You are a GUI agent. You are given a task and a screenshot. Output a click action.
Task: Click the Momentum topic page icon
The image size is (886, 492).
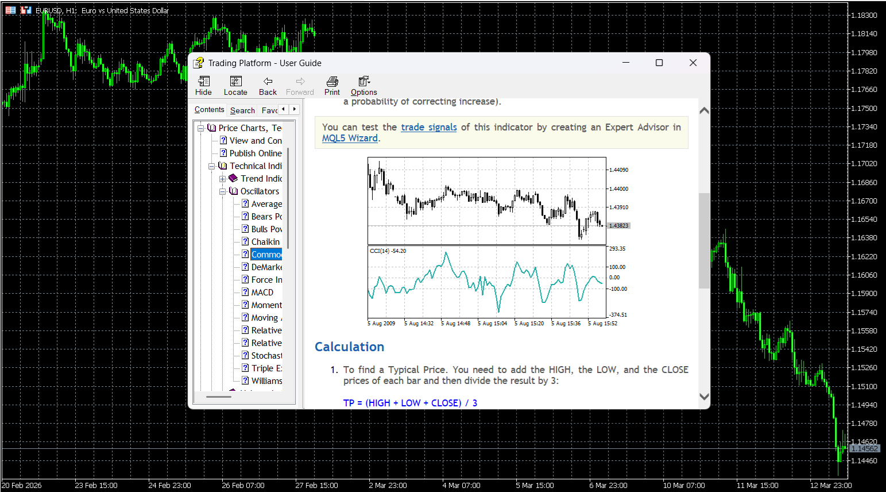[245, 305]
